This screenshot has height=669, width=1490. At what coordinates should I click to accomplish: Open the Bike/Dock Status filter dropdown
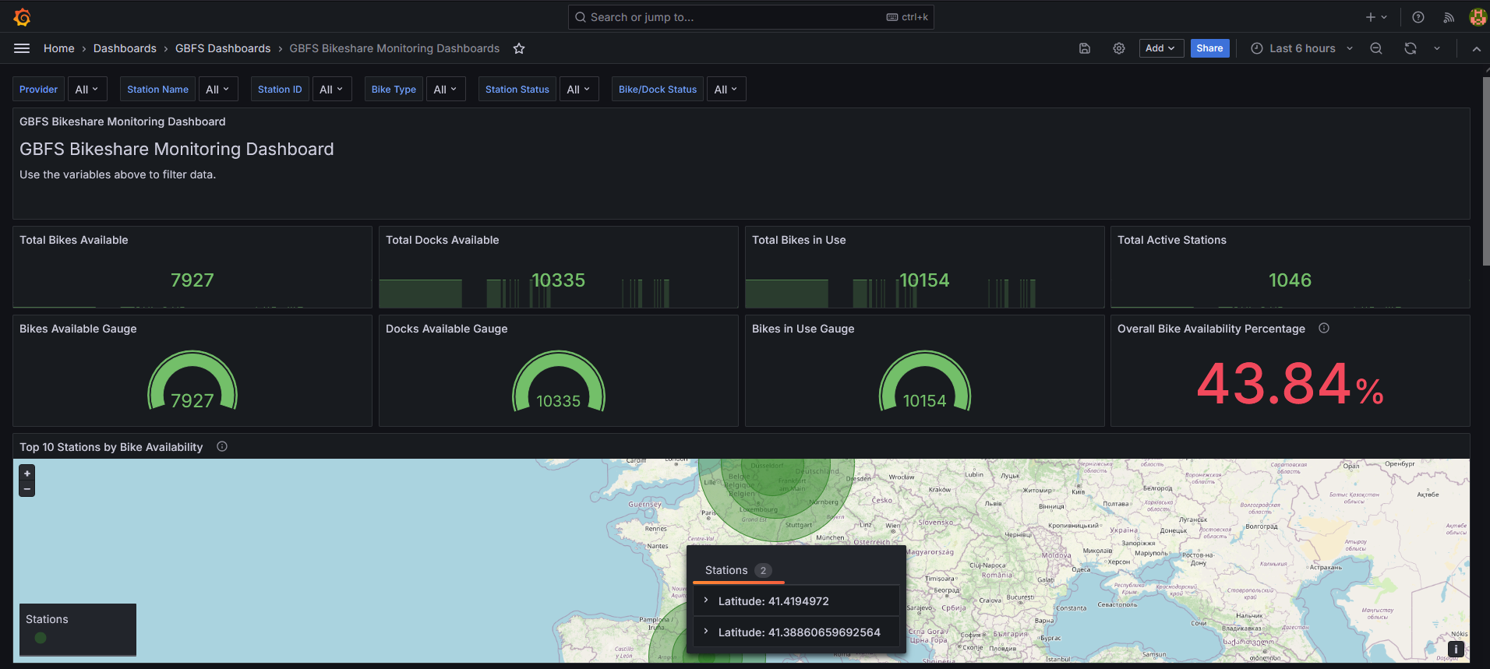(x=726, y=89)
